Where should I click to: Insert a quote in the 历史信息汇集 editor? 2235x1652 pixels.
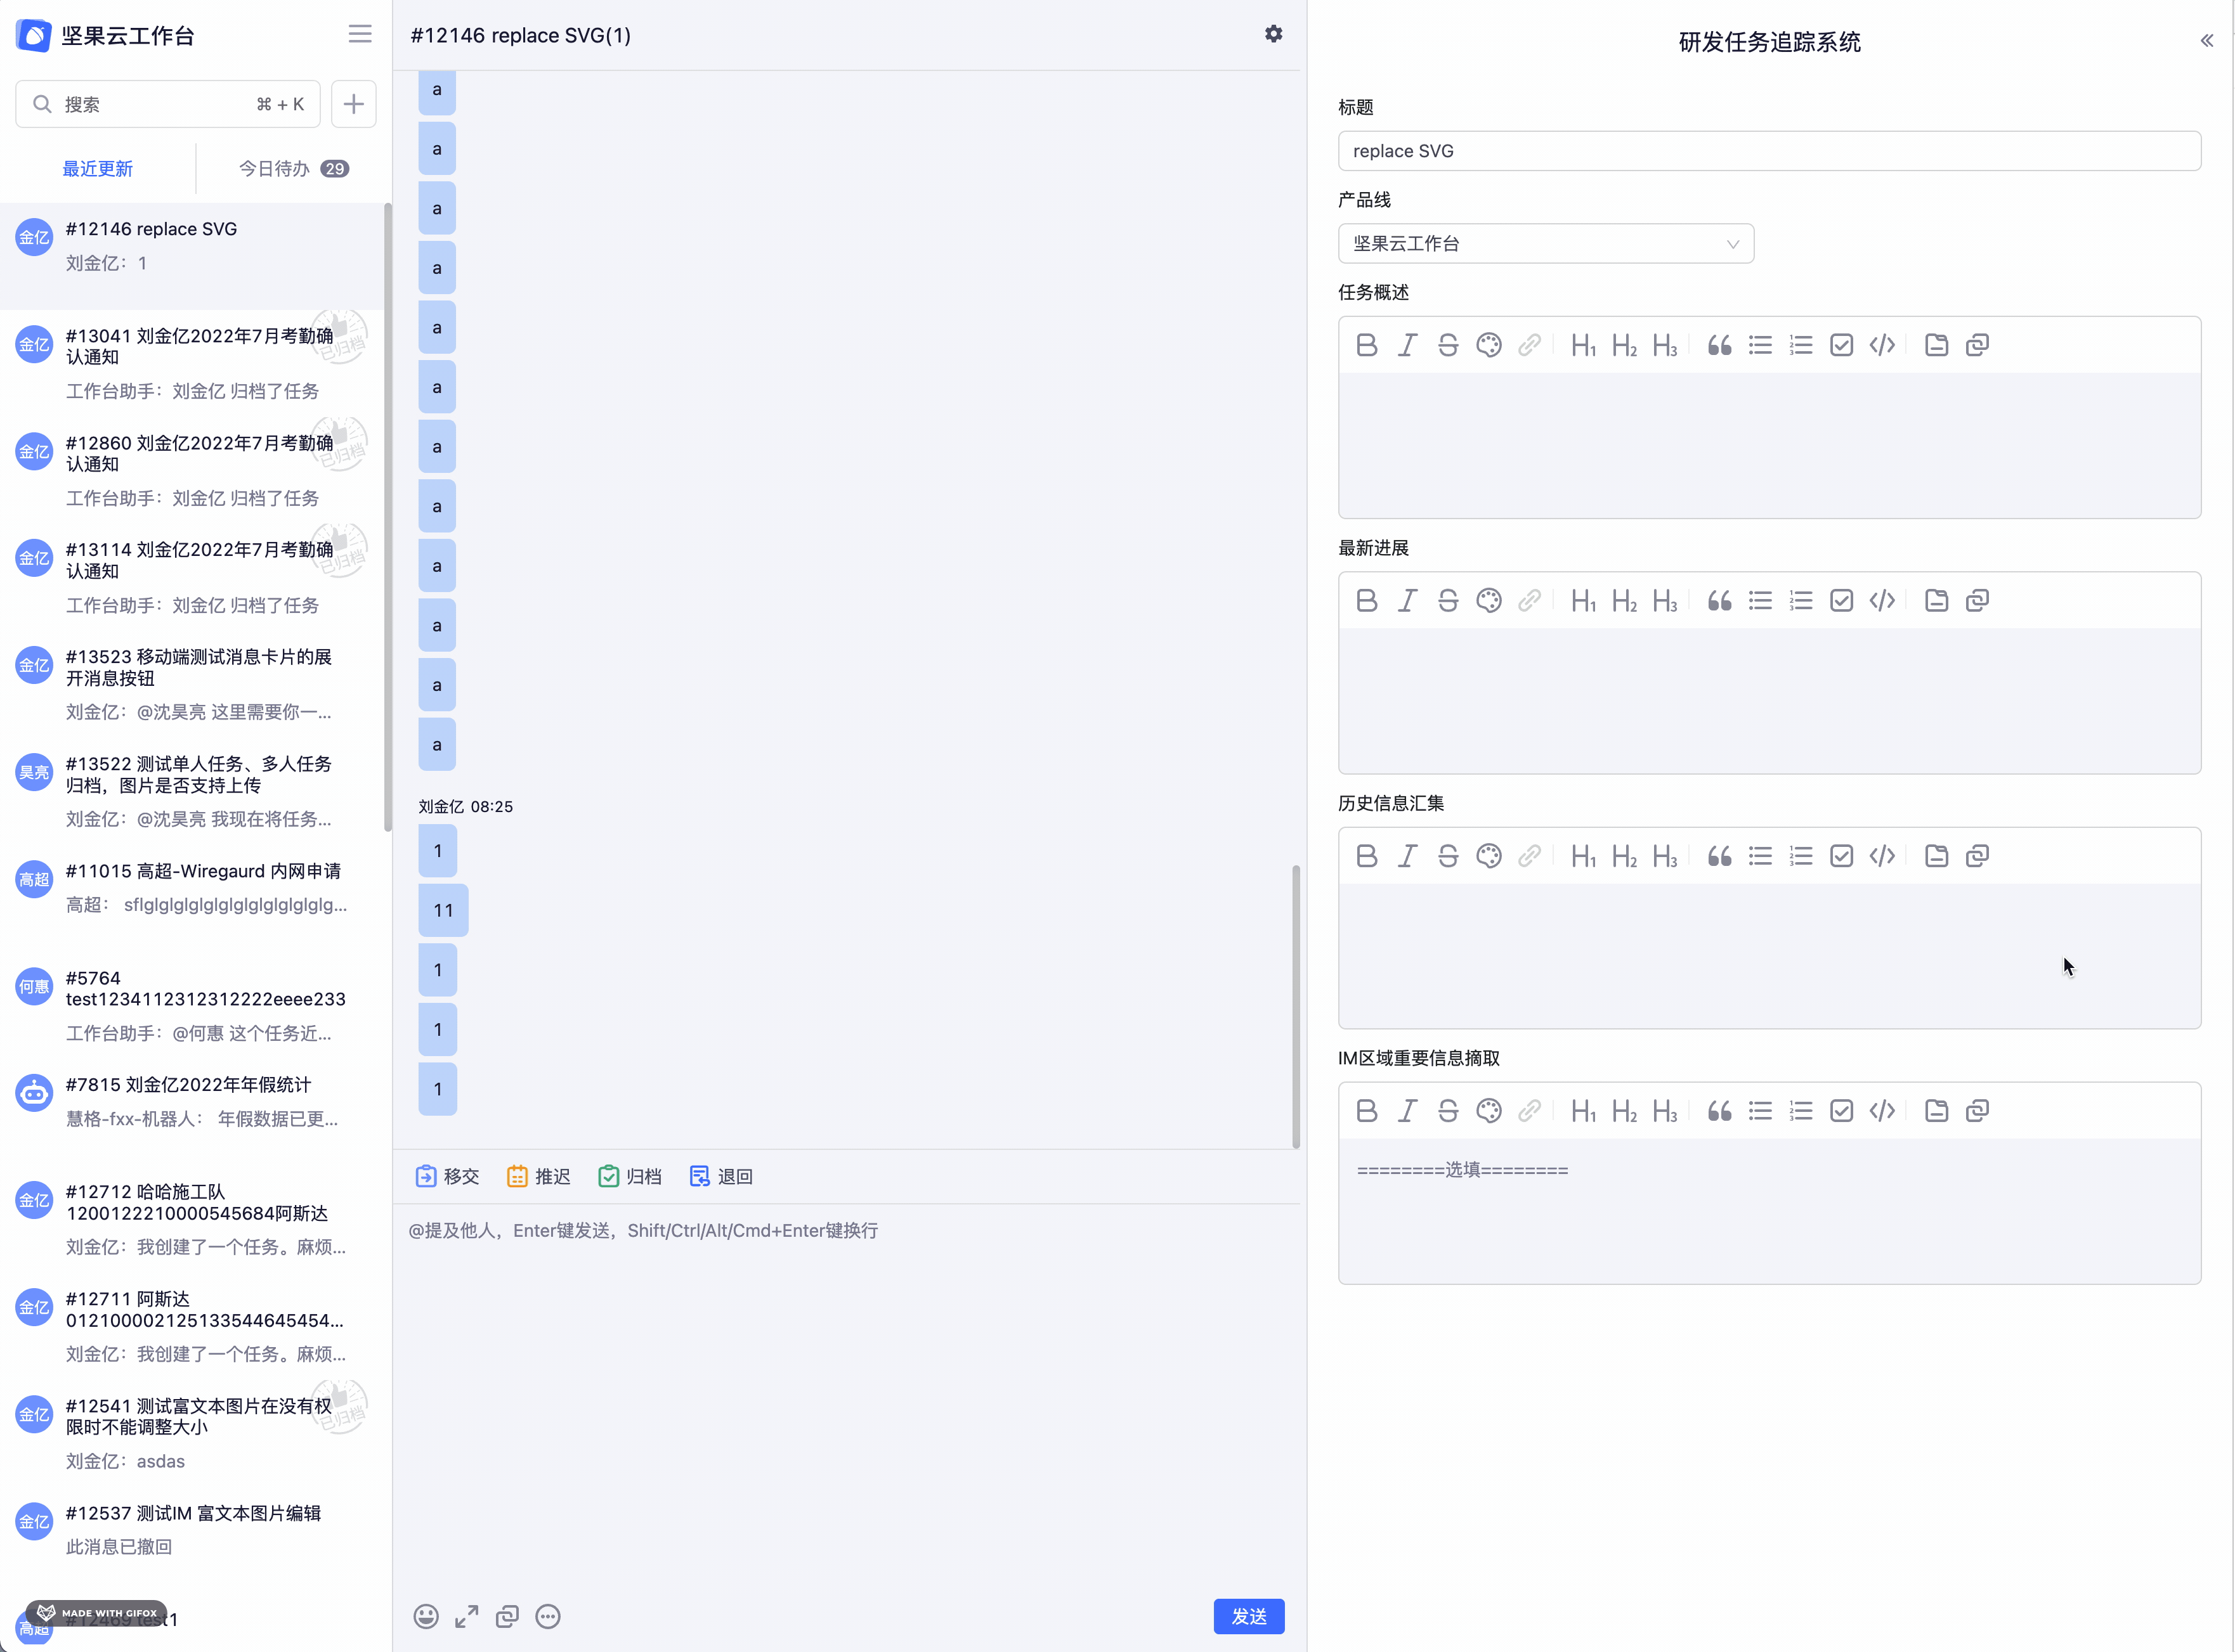click(x=1719, y=856)
